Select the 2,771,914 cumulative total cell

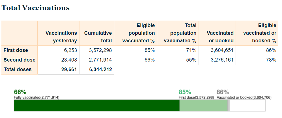click(100, 60)
